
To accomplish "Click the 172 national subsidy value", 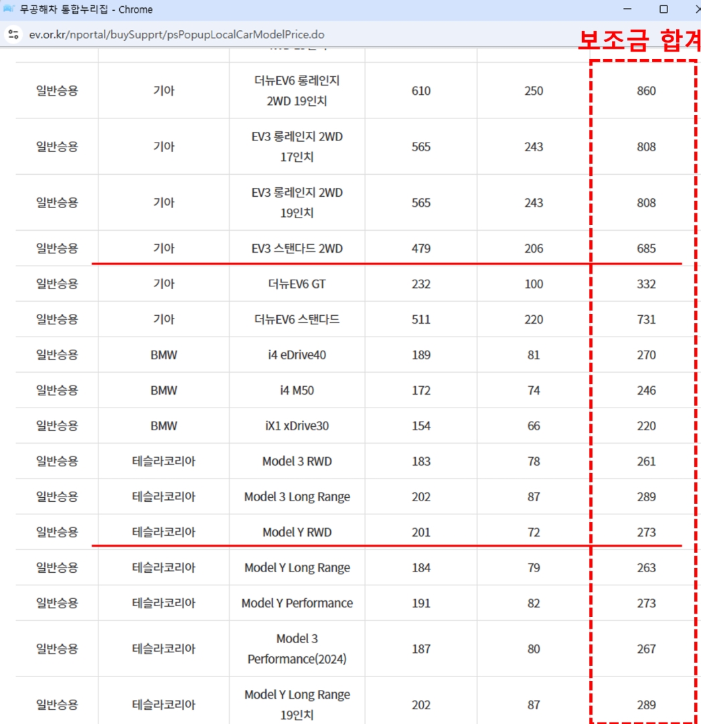I will (421, 391).
